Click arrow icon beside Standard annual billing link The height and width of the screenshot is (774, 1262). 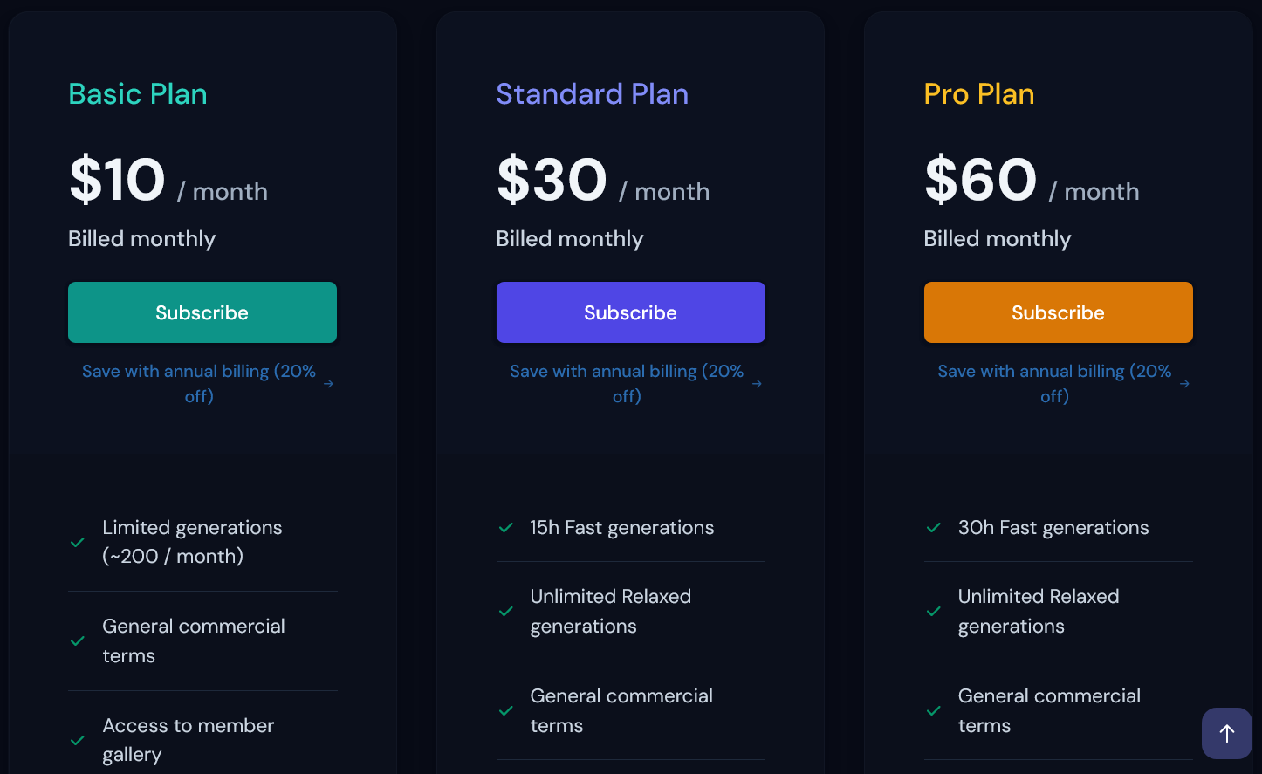(757, 384)
